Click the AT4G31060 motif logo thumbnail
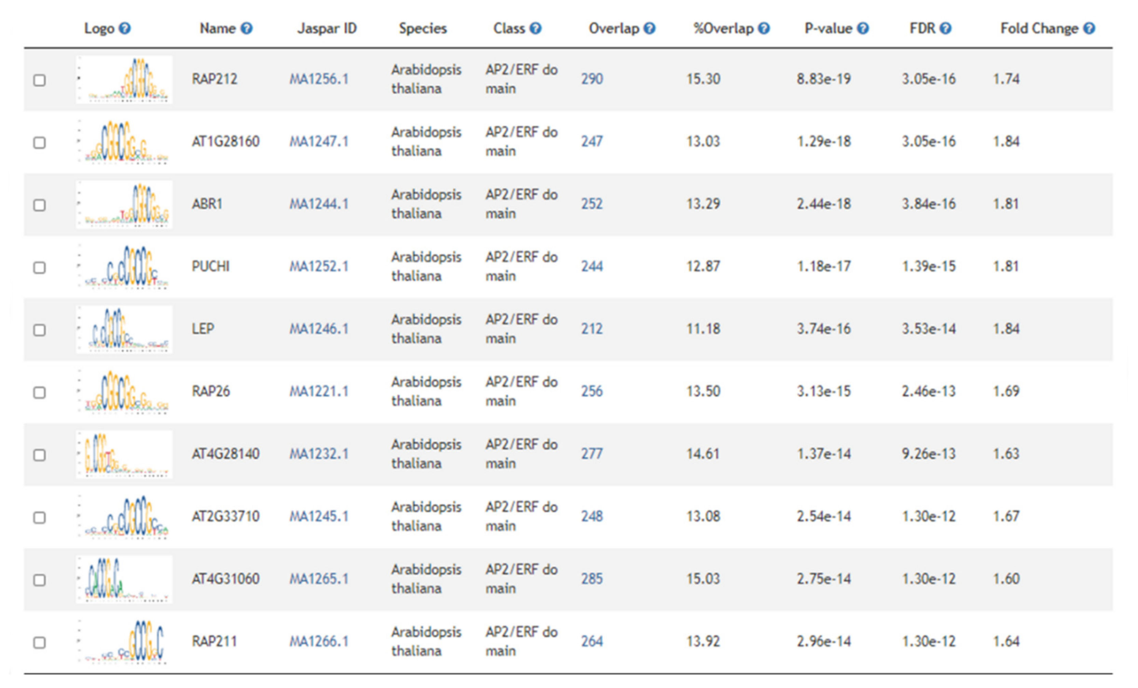This screenshot has height=688, width=1138. point(124,579)
